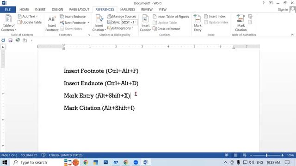296x166 pixels.
Task: Collapse the ribbon with the chevron
Action: coord(292,35)
